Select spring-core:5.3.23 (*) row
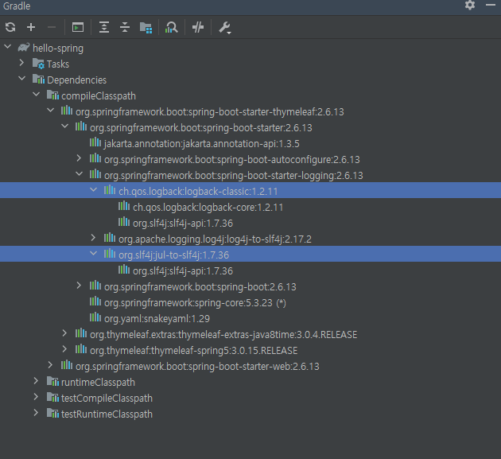Screen dimensions: 501x459 [x=250, y=303]
